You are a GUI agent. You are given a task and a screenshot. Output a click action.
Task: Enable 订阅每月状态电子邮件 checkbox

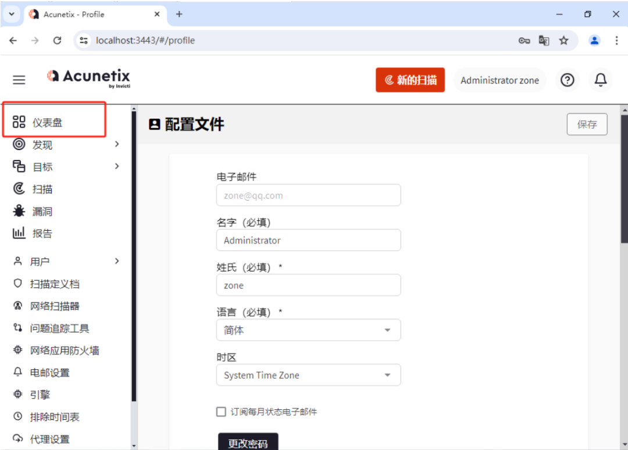221,411
